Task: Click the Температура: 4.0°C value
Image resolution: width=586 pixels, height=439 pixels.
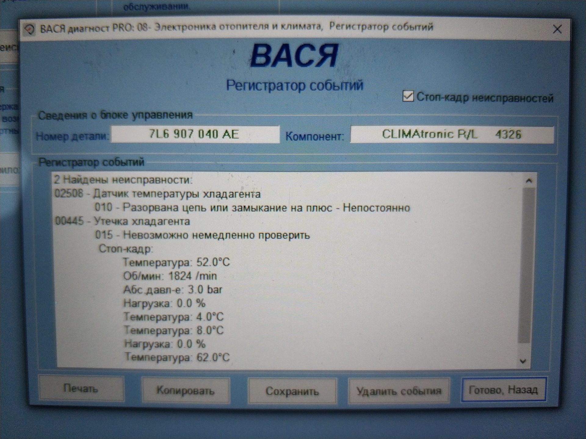Action: [x=174, y=316]
